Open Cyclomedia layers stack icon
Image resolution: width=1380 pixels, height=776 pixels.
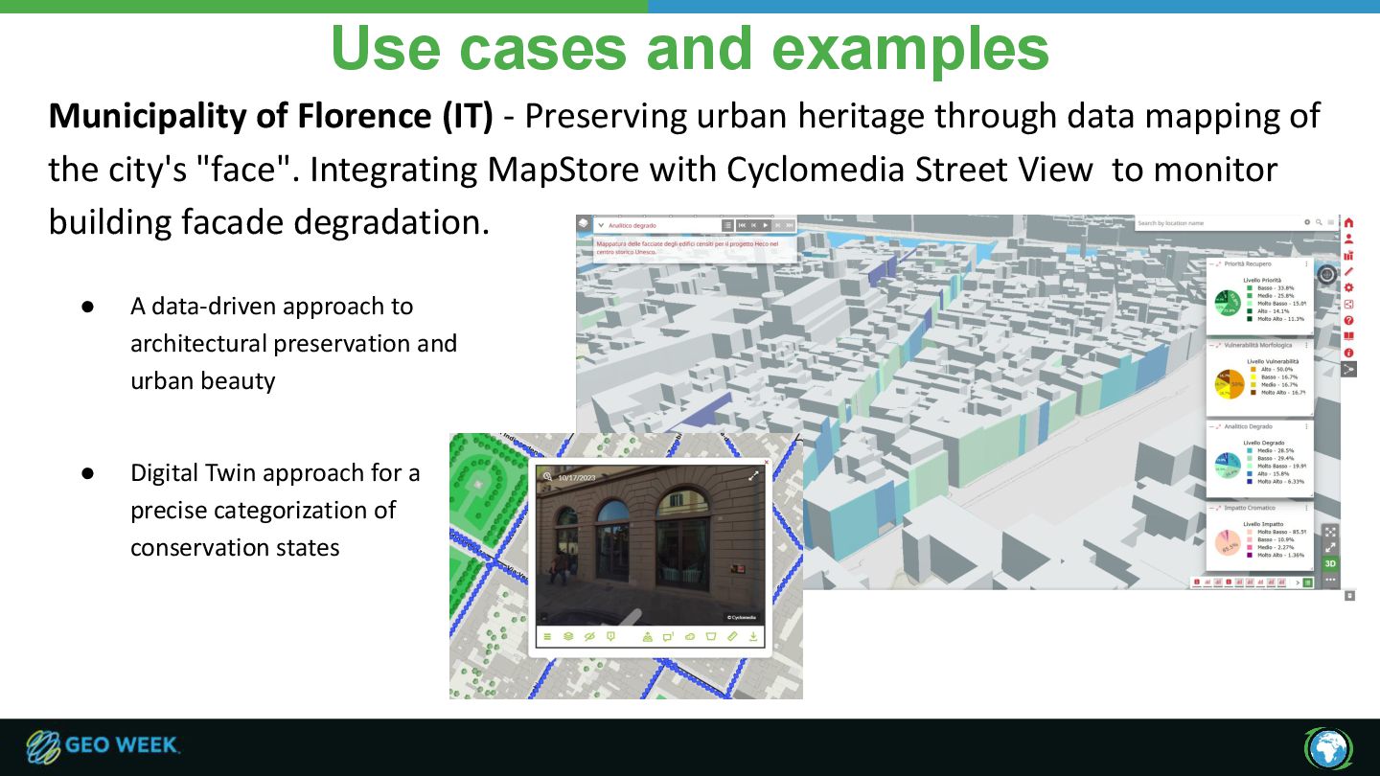568,637
